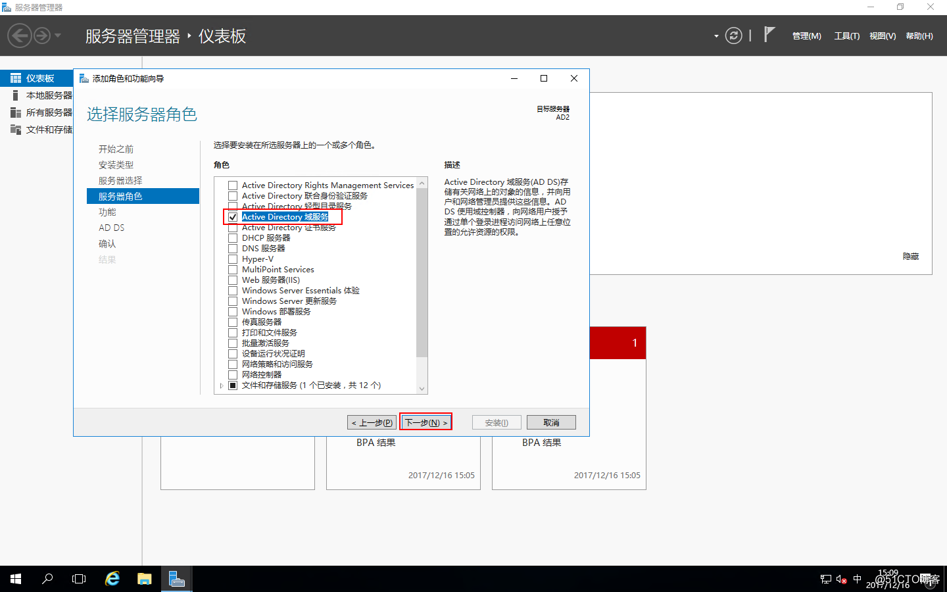Viewport: 947px width, 592px height.
Task: Click the roles list scrollbar thumb
Action: tap(422, 272)
